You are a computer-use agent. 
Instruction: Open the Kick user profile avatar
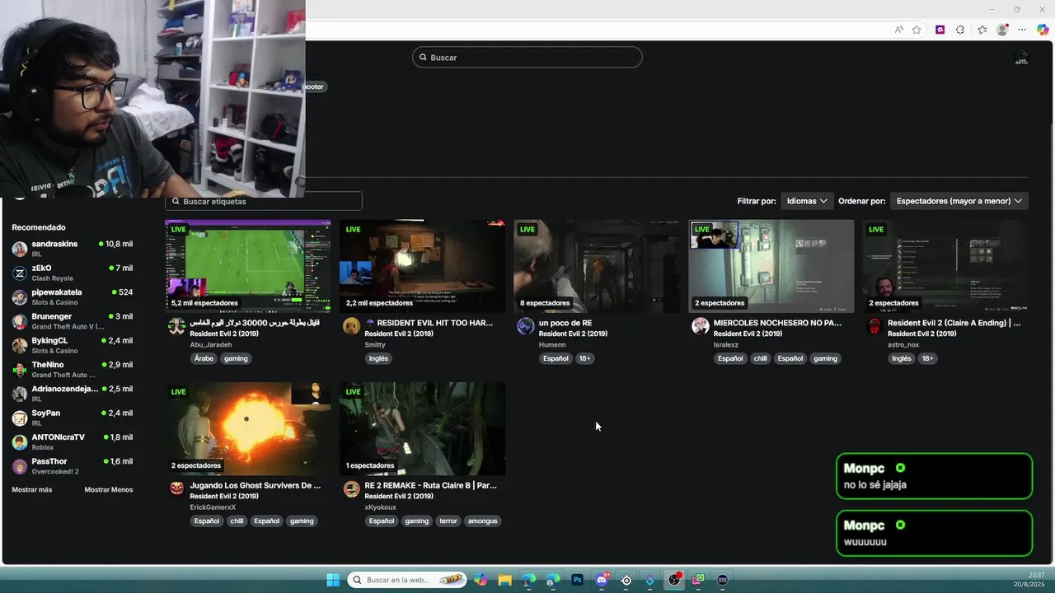click(x=1021, y=58)
